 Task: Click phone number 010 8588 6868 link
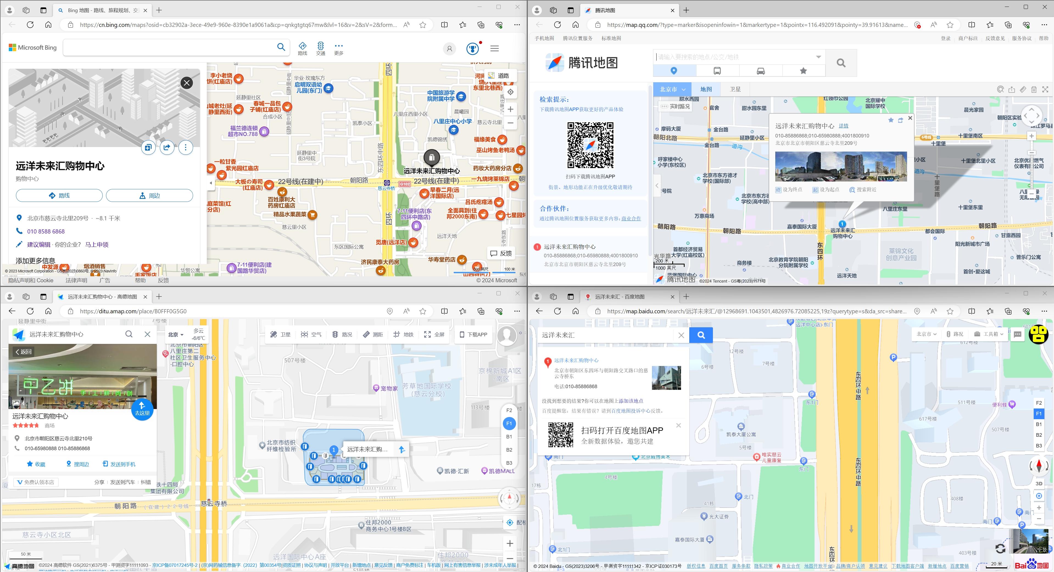46,232
